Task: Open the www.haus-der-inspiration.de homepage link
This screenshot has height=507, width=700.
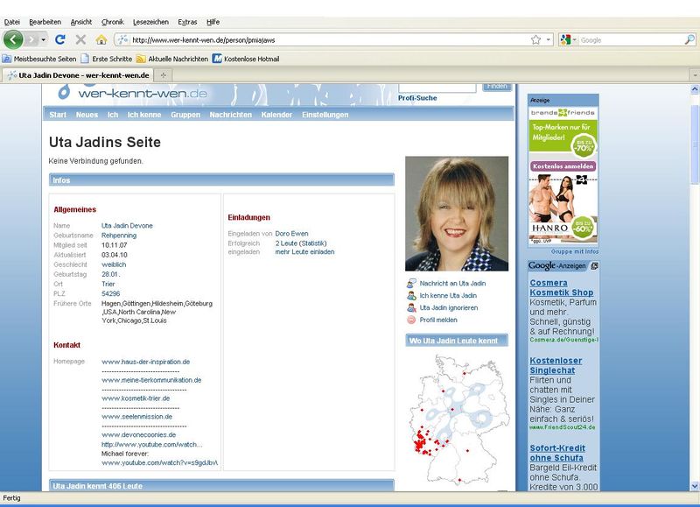Action: [146, 362]
